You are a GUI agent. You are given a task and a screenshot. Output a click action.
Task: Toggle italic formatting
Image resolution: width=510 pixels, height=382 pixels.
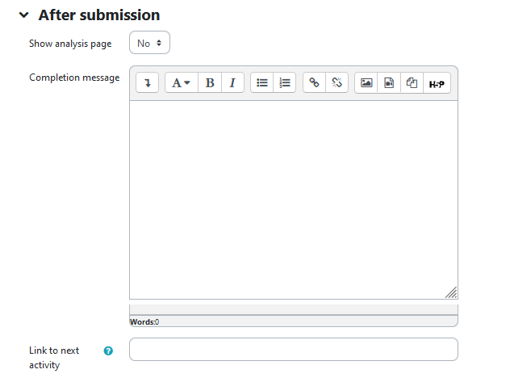(x=232, y=82)
